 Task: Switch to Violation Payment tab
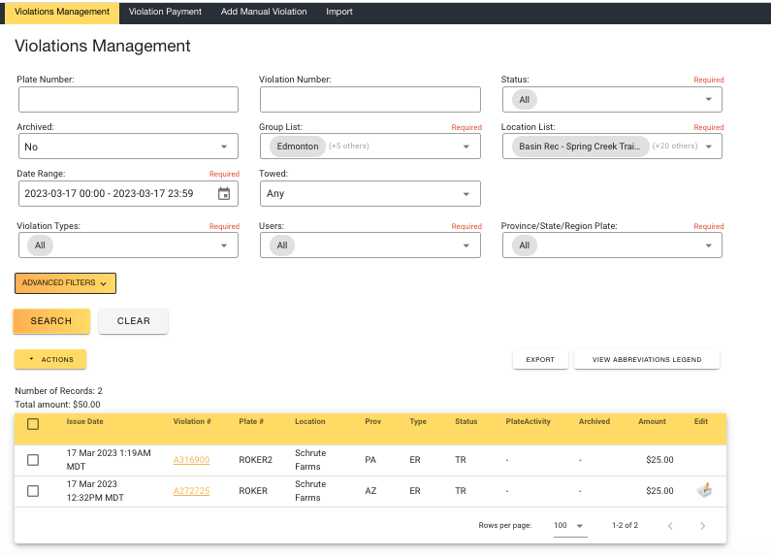165,12
